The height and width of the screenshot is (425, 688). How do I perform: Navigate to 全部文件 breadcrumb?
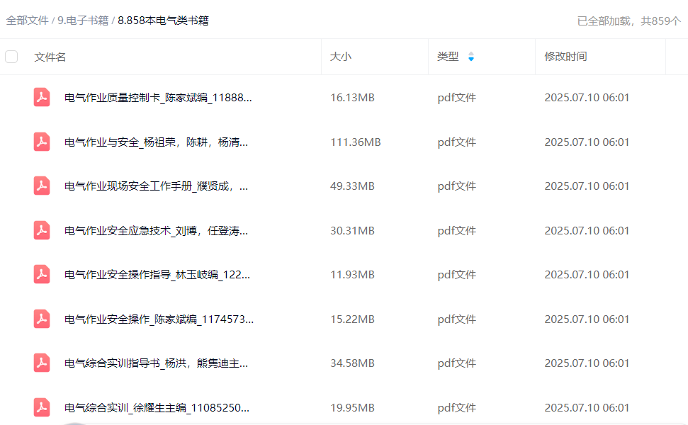tap(27, 21)
